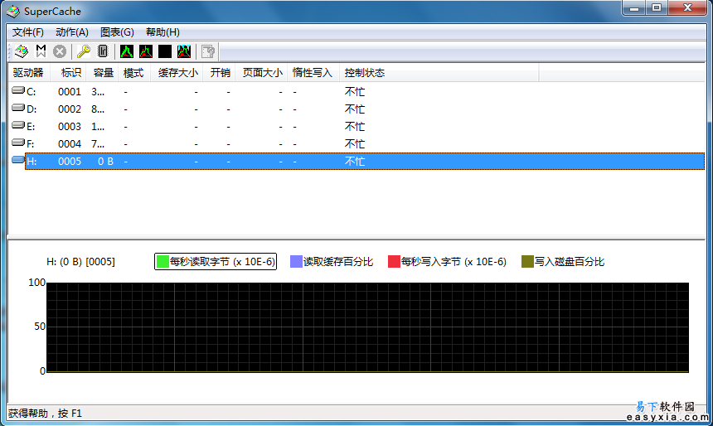Click the green 每秒读取字节 legend swatch
This screenshot has height=426, width=713.
pyautogui.click(x=162, y=261)
